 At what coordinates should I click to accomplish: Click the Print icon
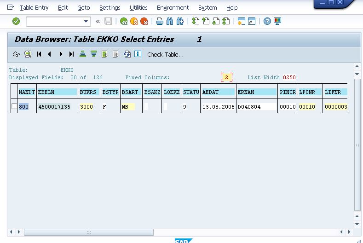(x=160, y=21)
